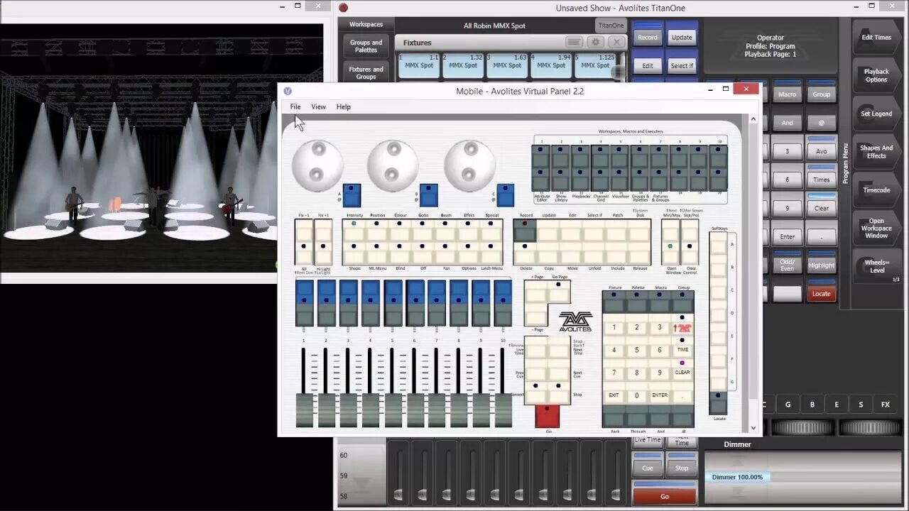Image resolution: width=909 pixels, height=511 pixels.
Task: Select the Effect attribute key
Action: [x=468, y=230]
